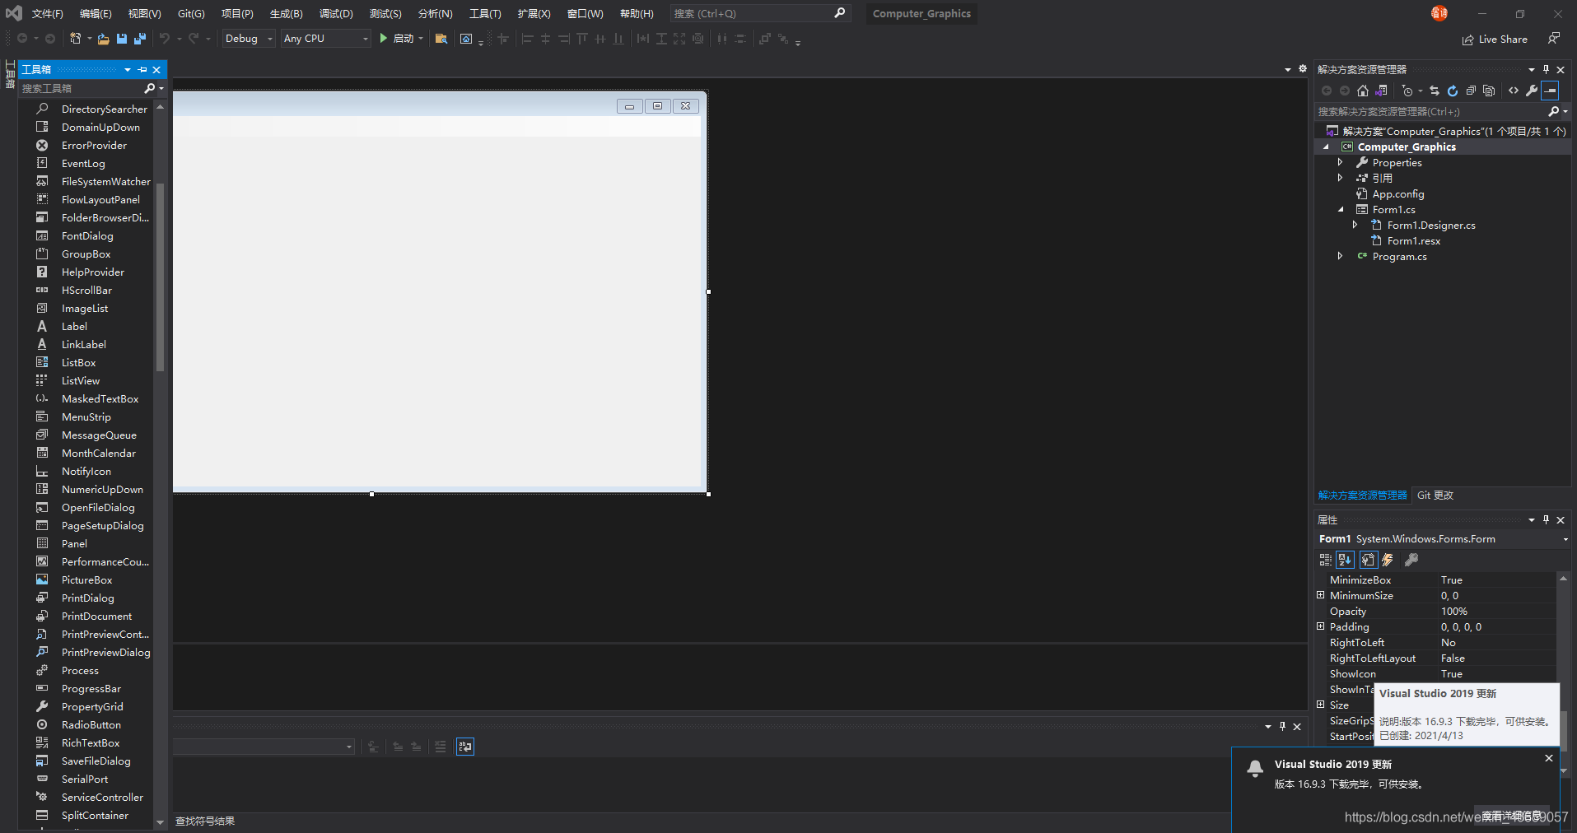Click the toolbox vertical scrollbar
Image resolution: width=1577 pixels, height=833 pixels.
pyautogui.click(x=161, y=276)
